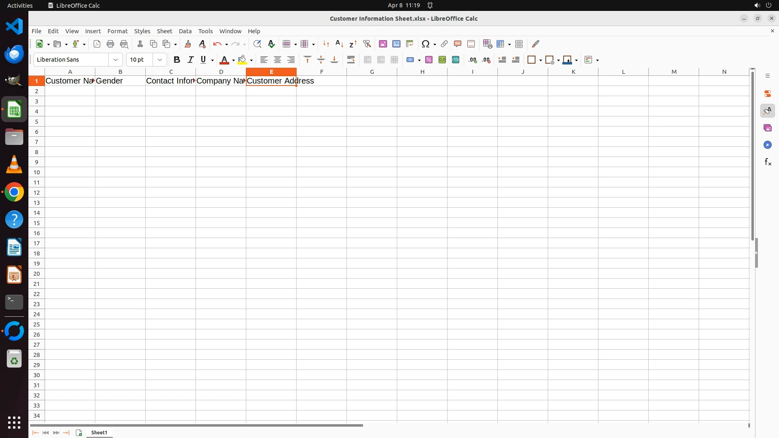Toggle Wrap Text button
This screenshot has height=438, width=779.
(x=351, y=60)
